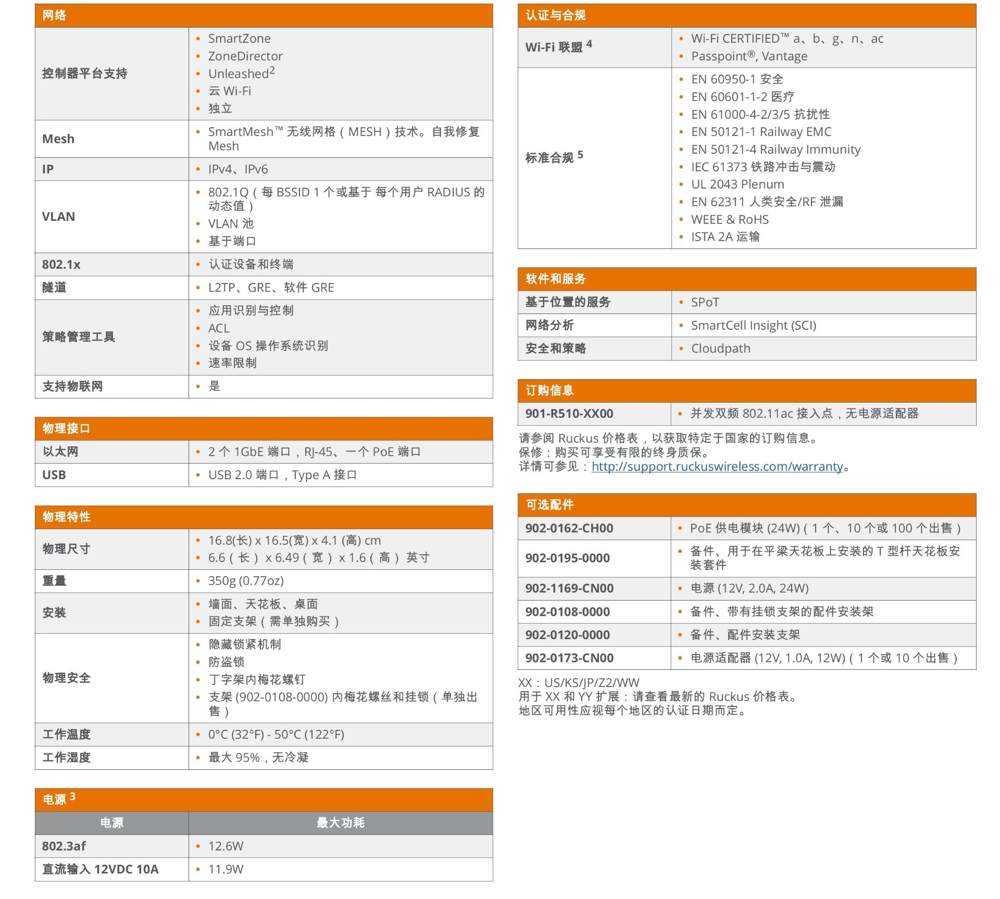Viewport: 1000px width, 899px height.
Task: Click the 901-R510-XX00 part number
Action: (569, 414)
